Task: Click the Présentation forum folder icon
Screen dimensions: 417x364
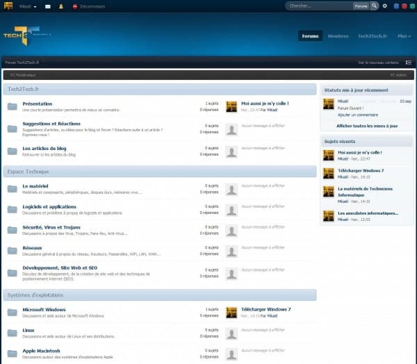Action: [12, 106]
